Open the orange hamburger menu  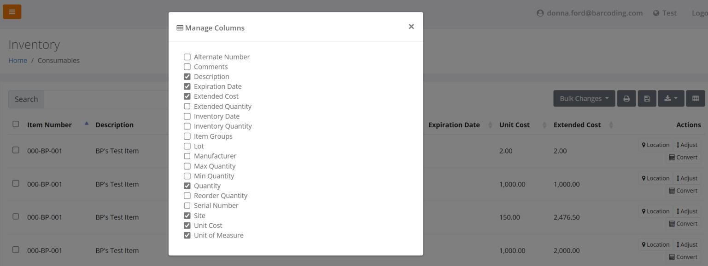pyautogui.click(x=12, y=12)
